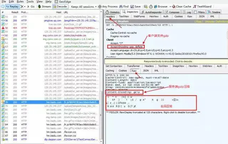Select session 61 jquery script row icon
Viewport: 228px width, 144px height.
(3, 39)
